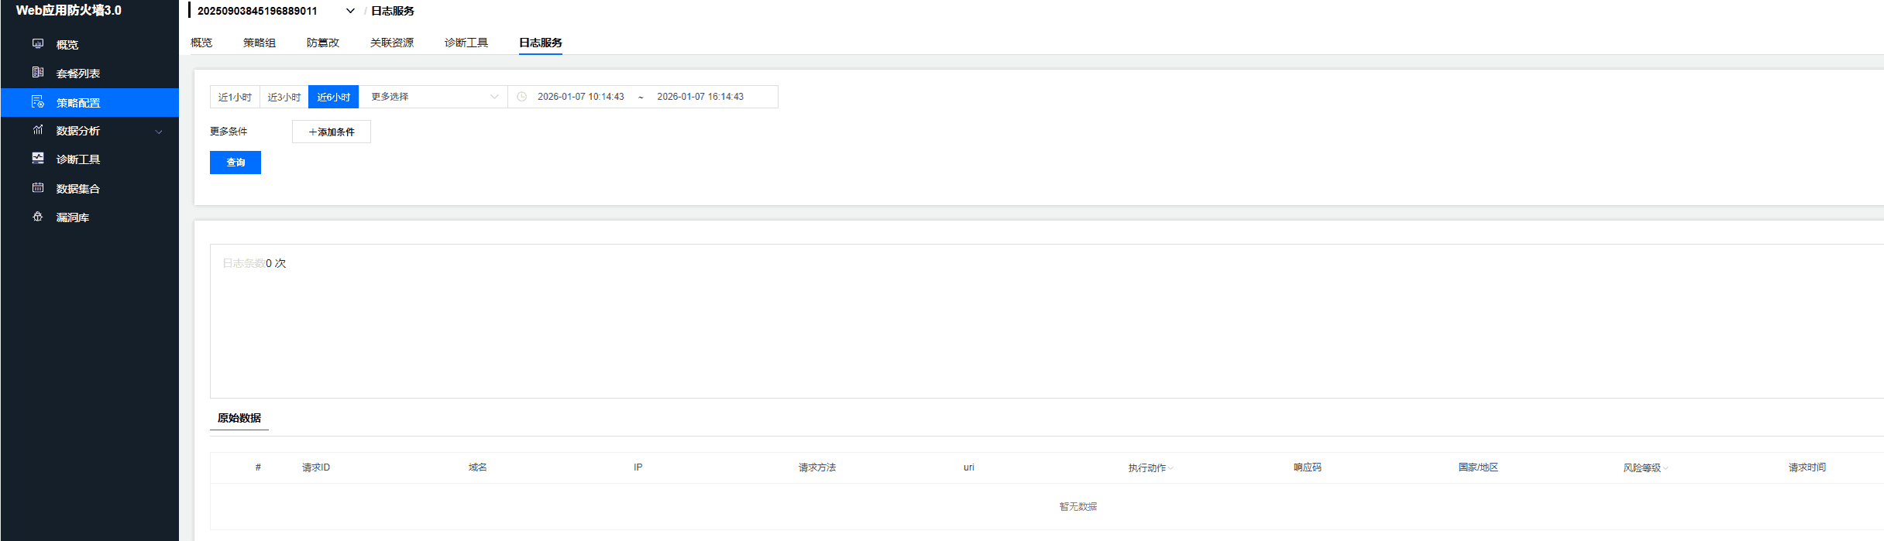This screenshot has height=541, width=1884.
Task: Click the clock icon in date range field
Action: pos(522,97)
